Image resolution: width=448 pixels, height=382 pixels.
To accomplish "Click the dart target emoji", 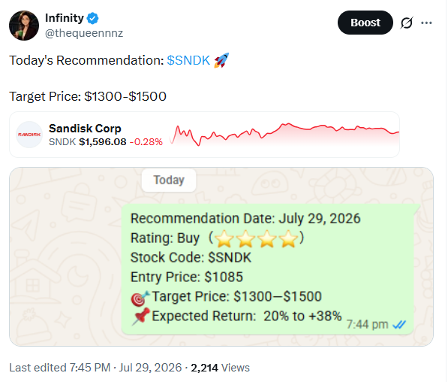I will tap(140, 298).
